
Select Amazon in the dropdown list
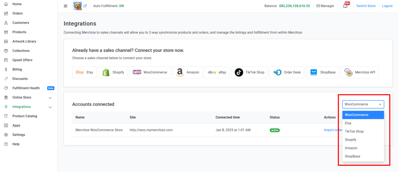click(x=363, y=148)
